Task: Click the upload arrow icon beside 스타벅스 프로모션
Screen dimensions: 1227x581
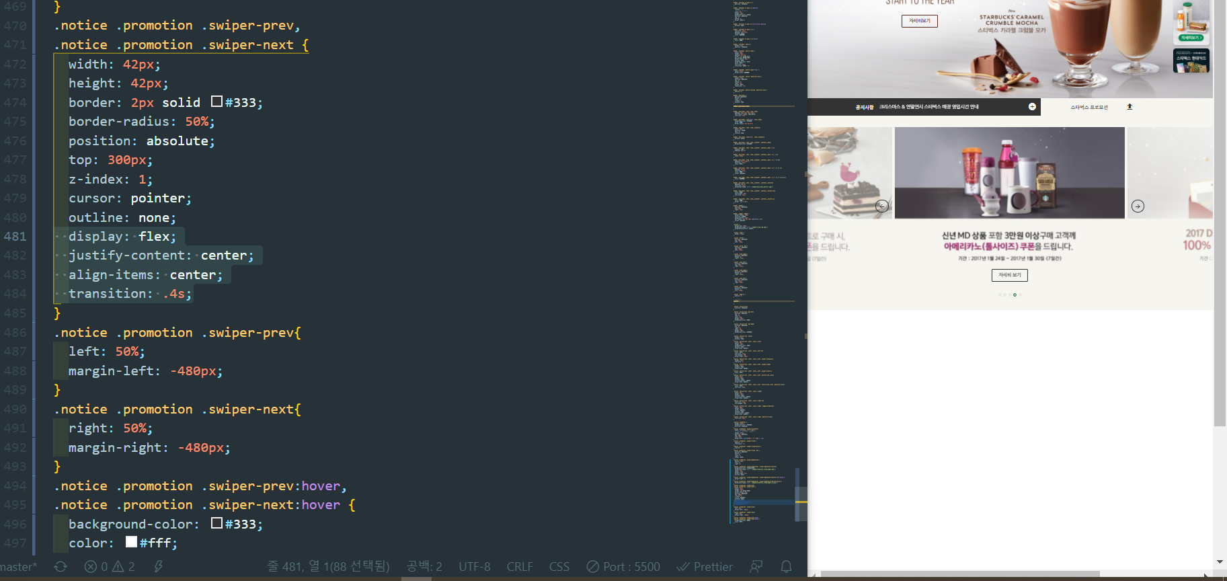Action: 1130,106
